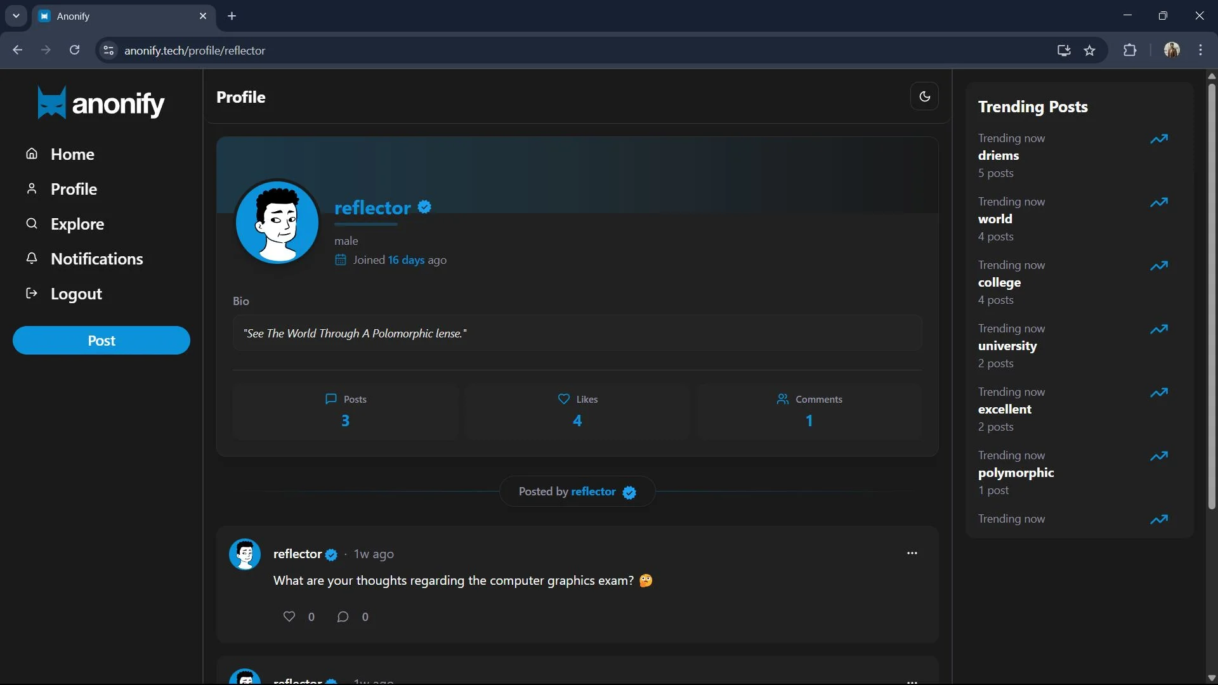Click the calendar icon beside Joined
The image size is (1218, 685).
(x=341, y=260)
